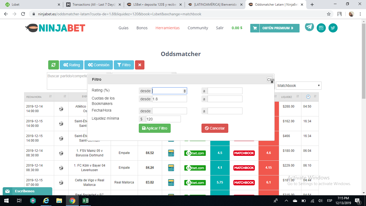Open the Telegram icon link
The height and width of the screenshot is (206, 366).
click(x=309, y=27)
